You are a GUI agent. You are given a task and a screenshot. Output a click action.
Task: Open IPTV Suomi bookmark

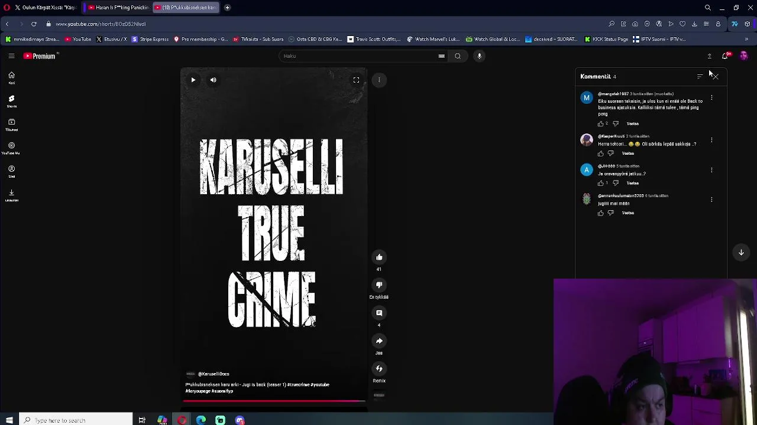click(x=659, y=39)
